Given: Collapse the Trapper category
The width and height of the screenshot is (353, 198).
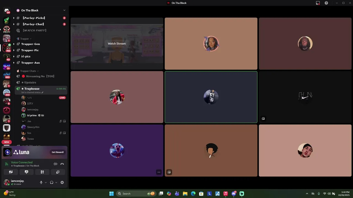Looking at the screenshot, I should [x=25, y=39].
